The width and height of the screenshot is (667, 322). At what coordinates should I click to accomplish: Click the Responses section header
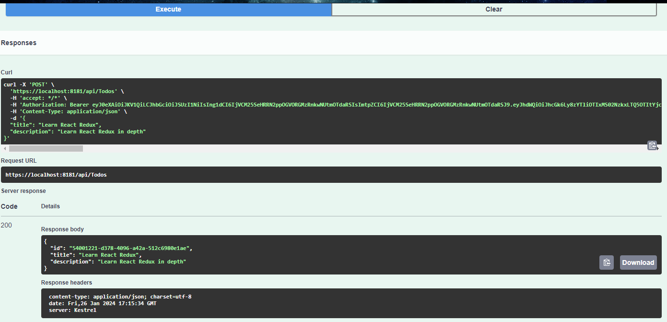tap(19, 43)
